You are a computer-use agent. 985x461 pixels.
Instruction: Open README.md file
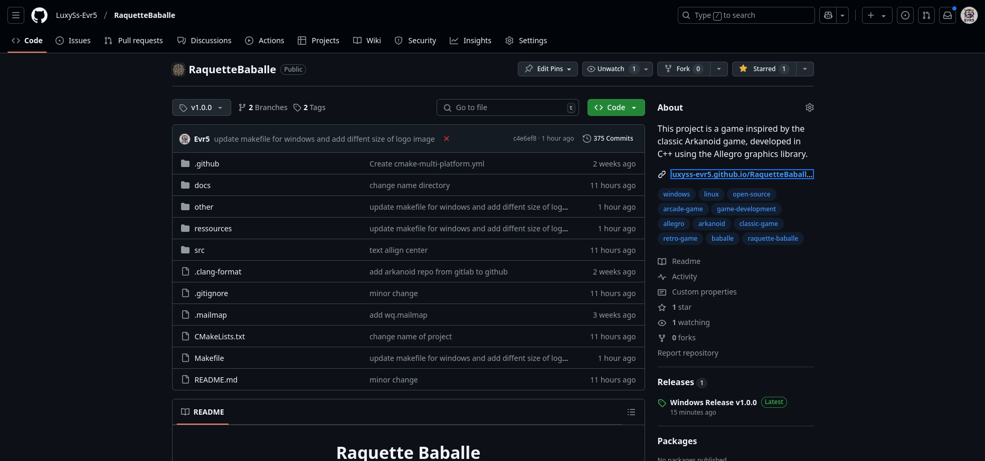[x=216, y=380]
